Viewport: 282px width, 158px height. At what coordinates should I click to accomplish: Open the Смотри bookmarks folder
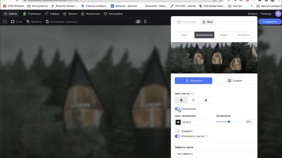[235, 6]
